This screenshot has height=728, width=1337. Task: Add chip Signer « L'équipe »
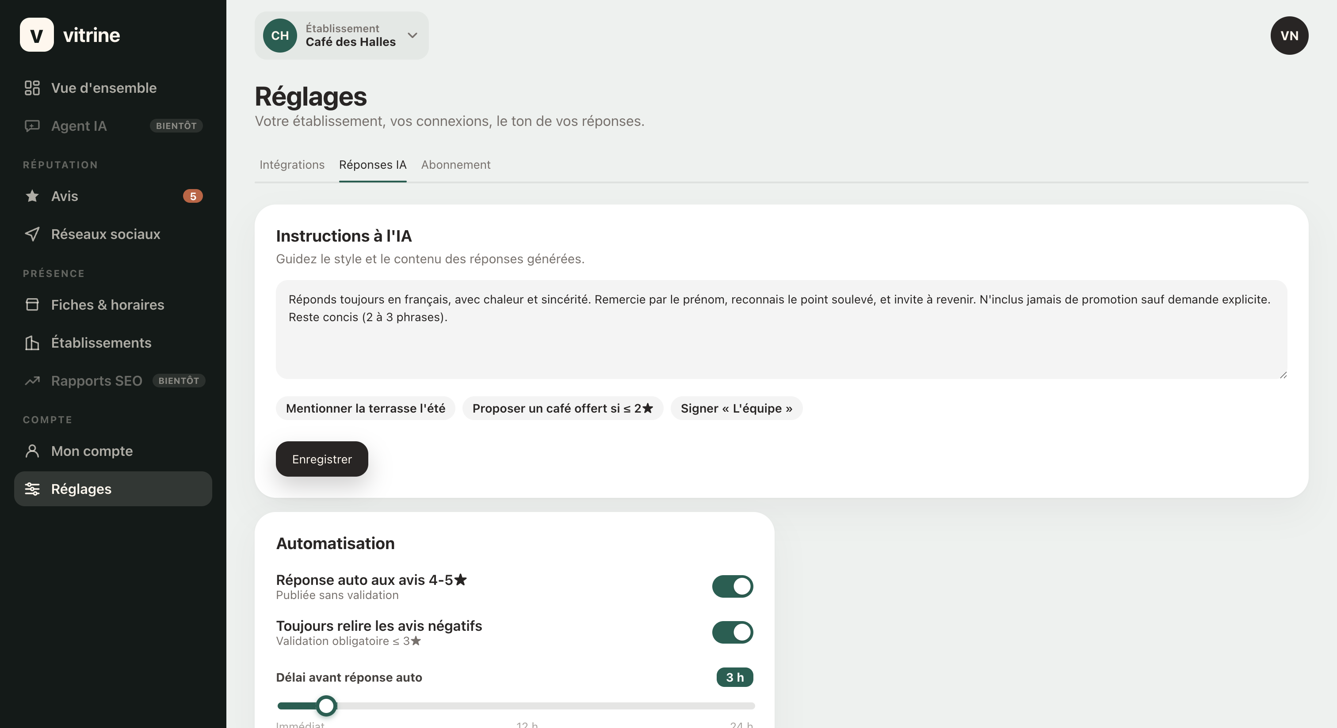point(737,408)
